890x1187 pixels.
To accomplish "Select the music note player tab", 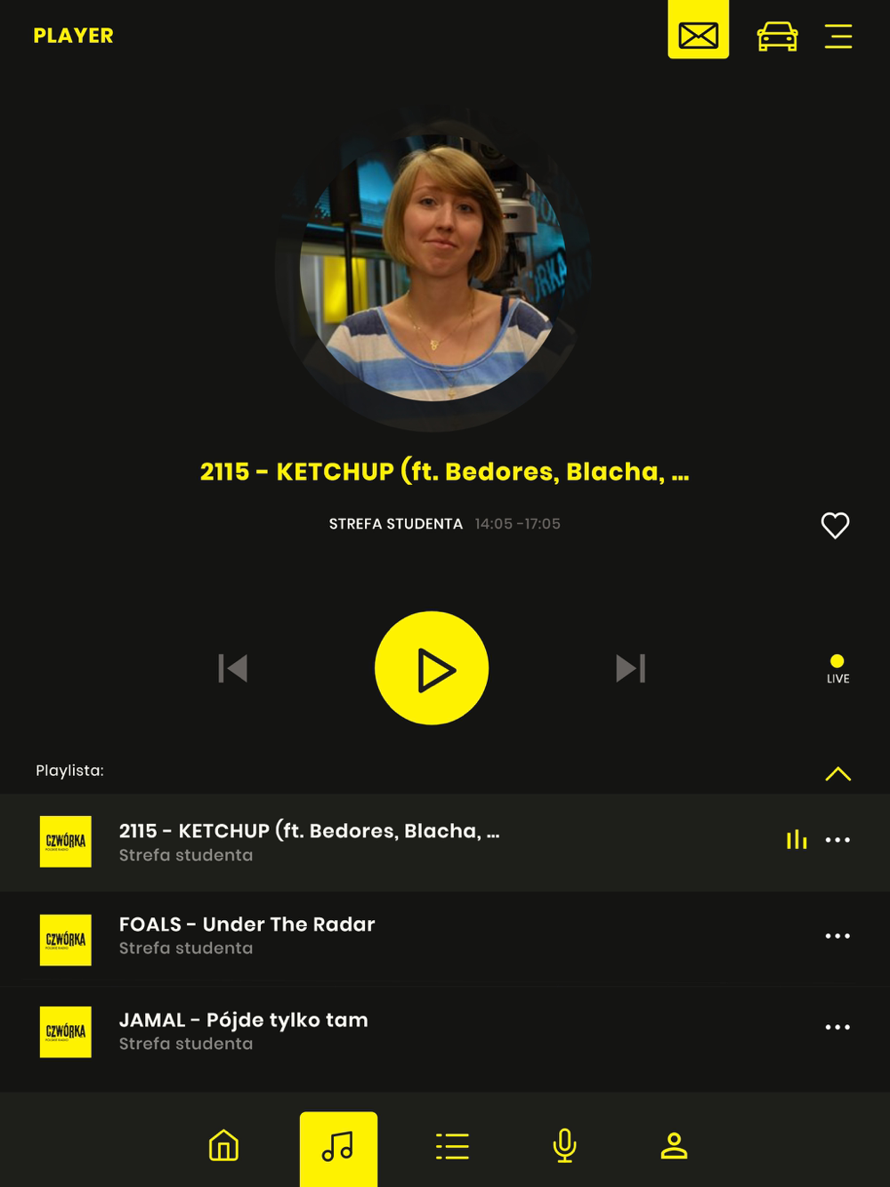I will (x=338, y=1149).
